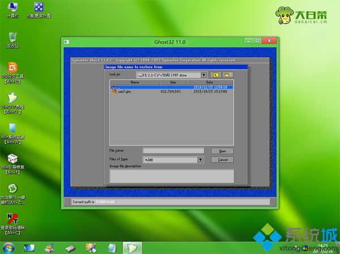Sort by Date column header
This screenshot has height=254, width=340.
click(x=210, y=82)
